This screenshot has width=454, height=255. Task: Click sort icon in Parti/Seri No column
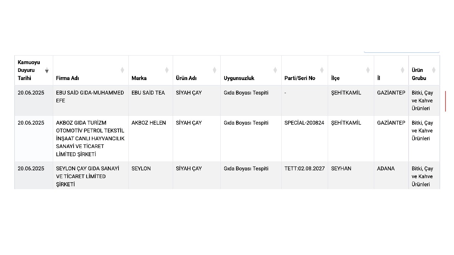322,70
